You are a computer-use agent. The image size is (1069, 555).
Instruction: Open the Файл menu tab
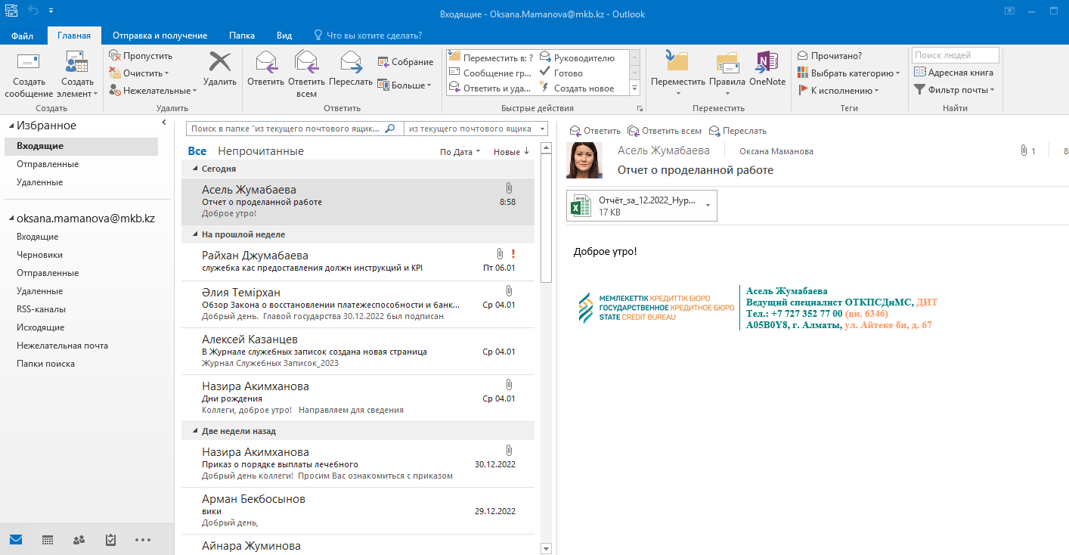point(22,36)
